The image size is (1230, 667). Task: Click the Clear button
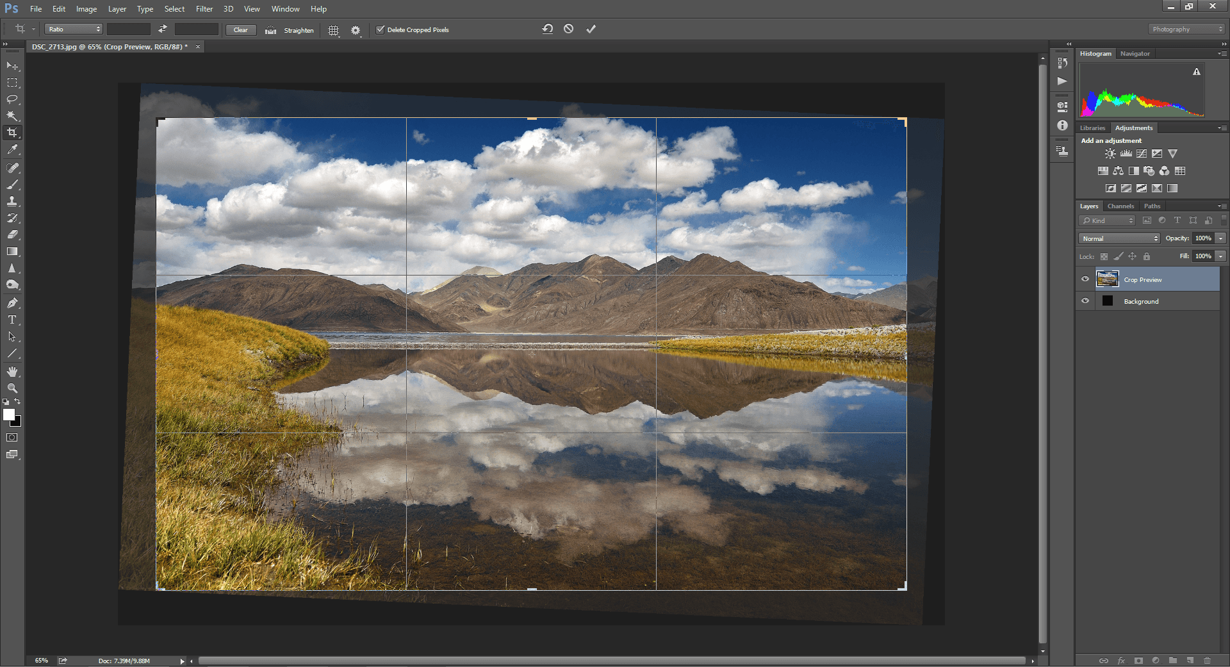(x=241, y=30)
